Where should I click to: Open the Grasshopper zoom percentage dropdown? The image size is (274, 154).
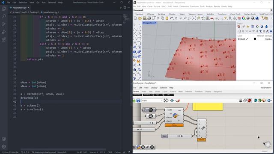coord(161,101)
